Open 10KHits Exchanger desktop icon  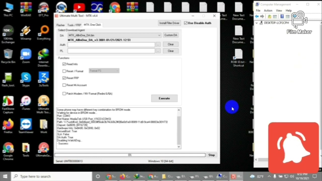click(8, 34)
